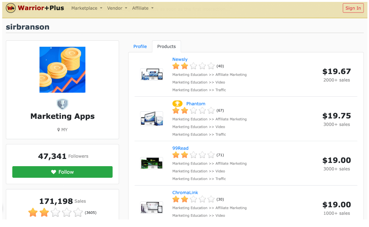The height and width of the screenshot is (227, 369).
Task: Click the location pin icon beside MY
Action: pyautogui.click(x=59, y=130)
